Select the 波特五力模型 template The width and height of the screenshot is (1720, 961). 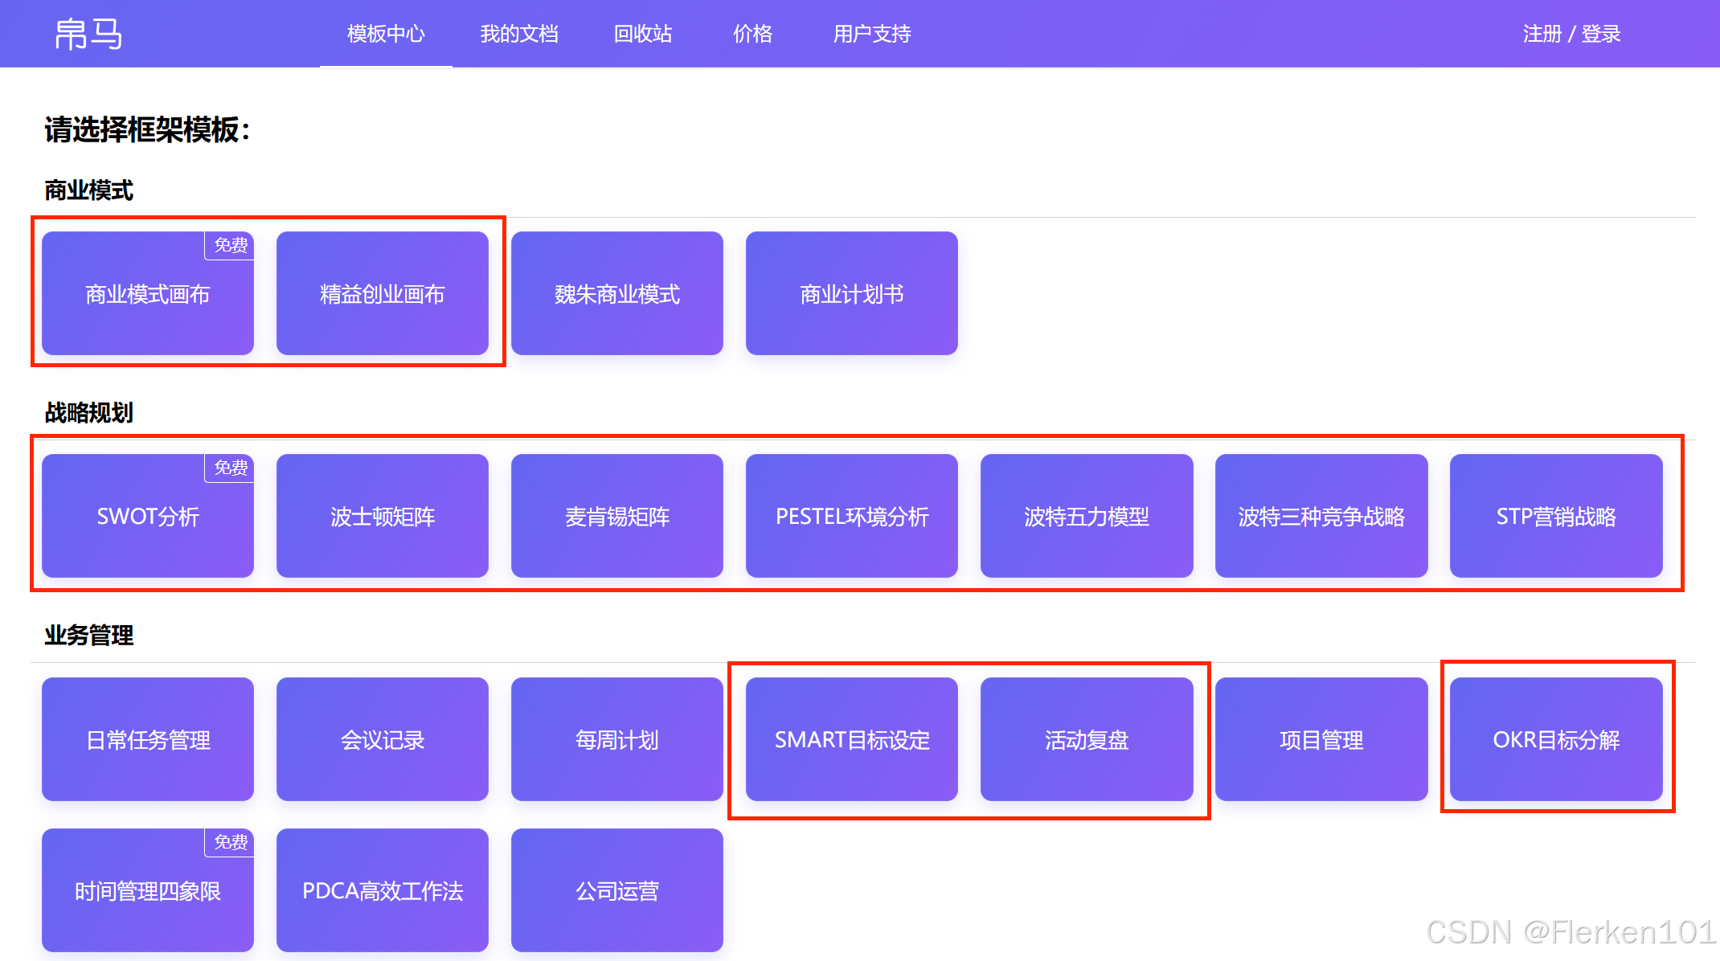(x=1087, y=517)
